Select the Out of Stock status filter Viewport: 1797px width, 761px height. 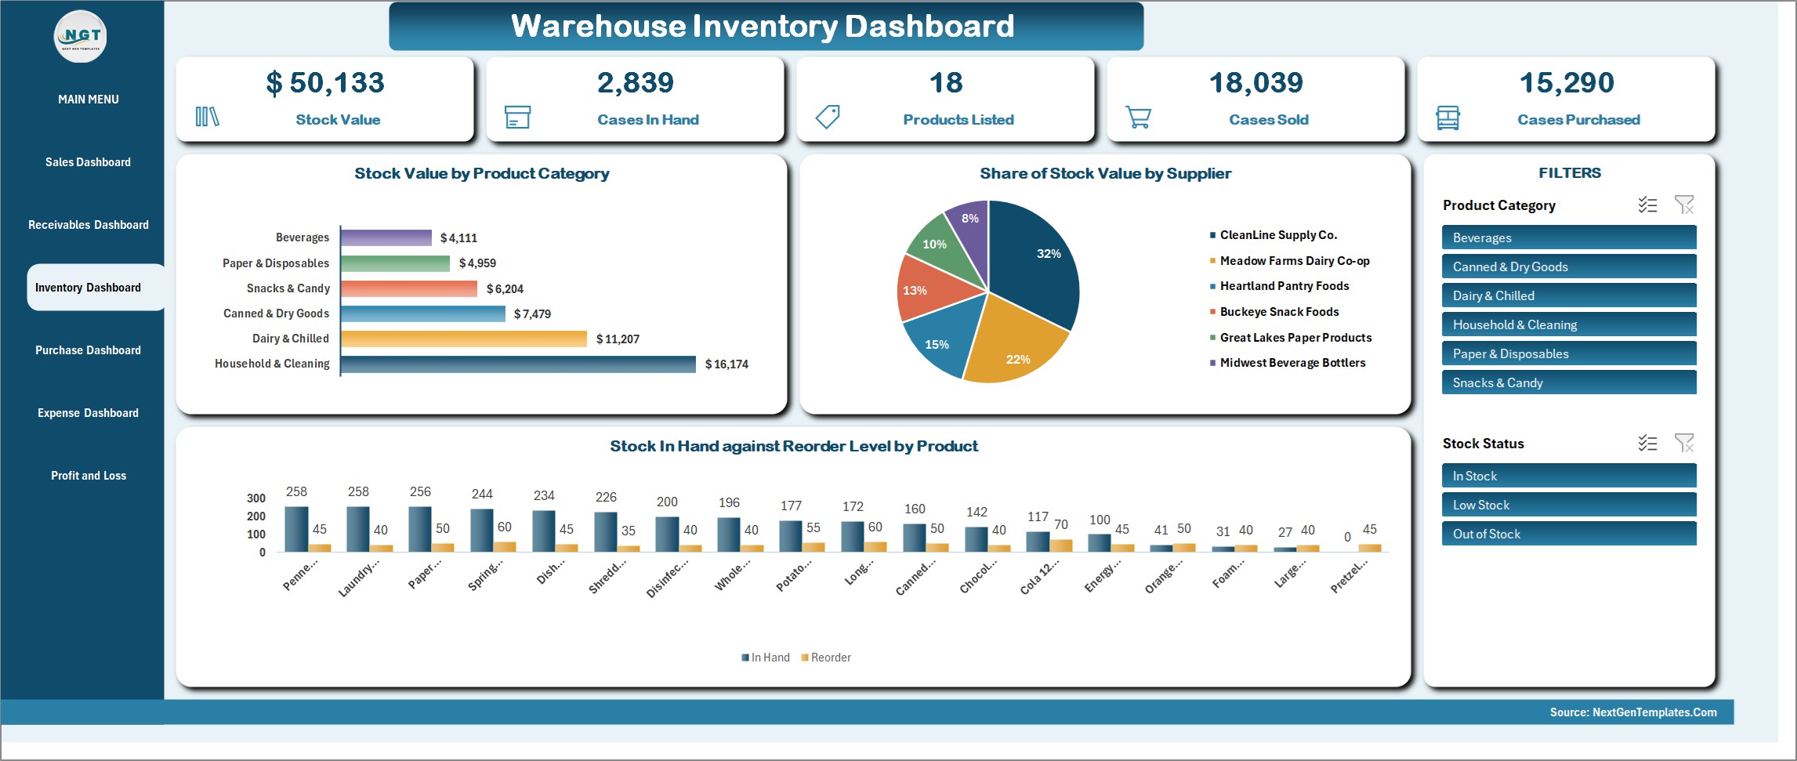click(x=1569, y=534)
